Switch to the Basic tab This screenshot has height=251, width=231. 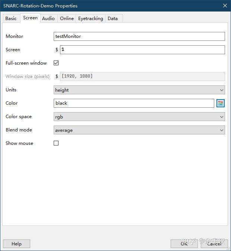[11, 18]
